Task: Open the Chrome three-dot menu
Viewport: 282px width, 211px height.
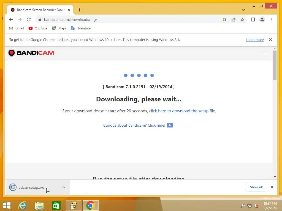Action: point(271,20)
